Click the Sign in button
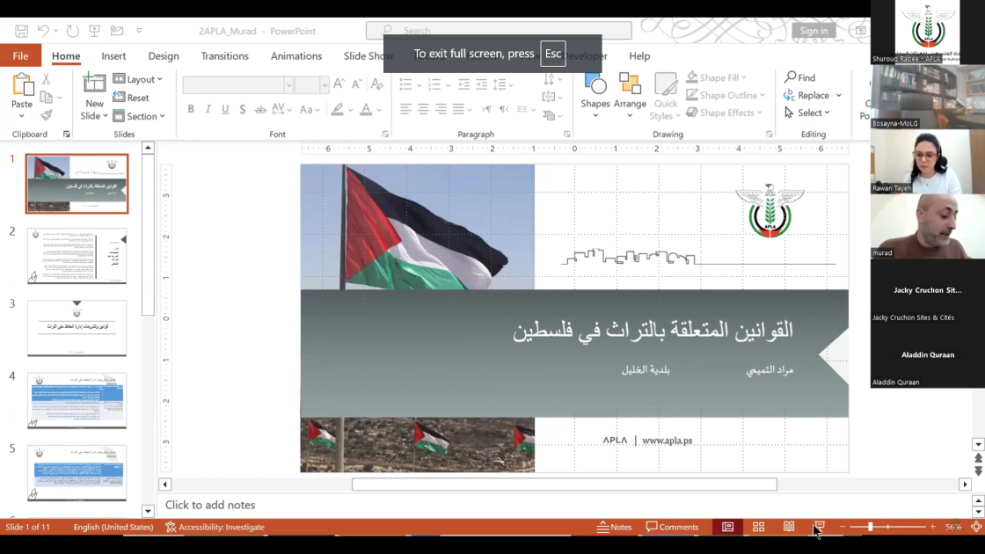 click(x=814, y=31)
